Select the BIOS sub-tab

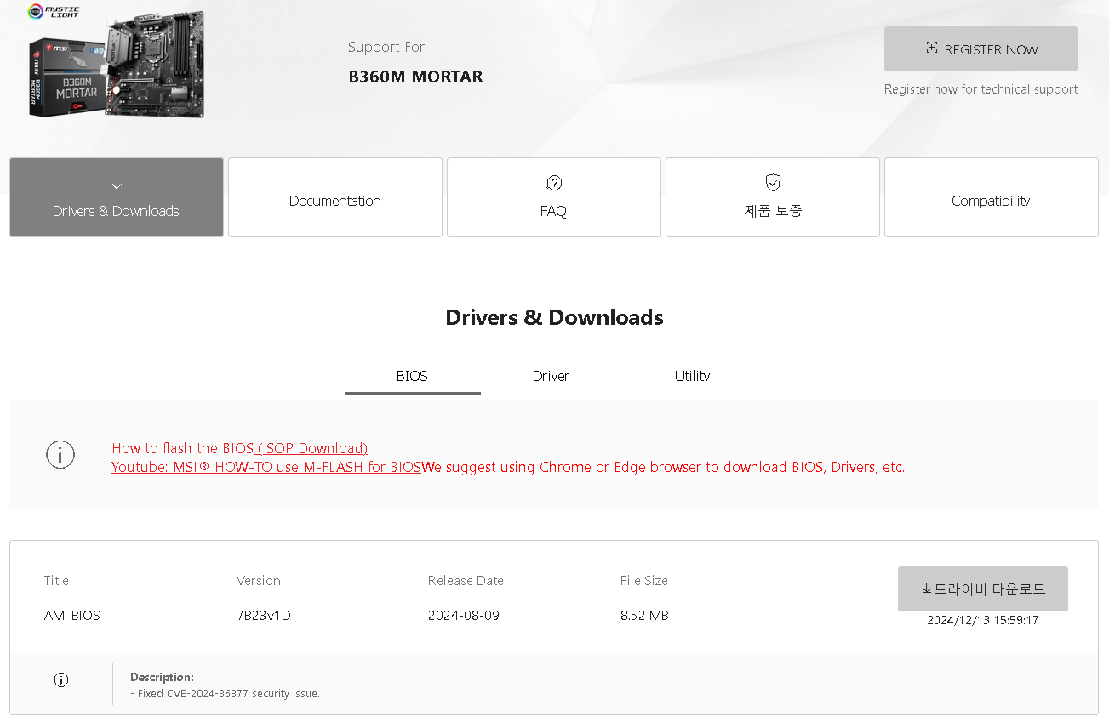point(412,376)
